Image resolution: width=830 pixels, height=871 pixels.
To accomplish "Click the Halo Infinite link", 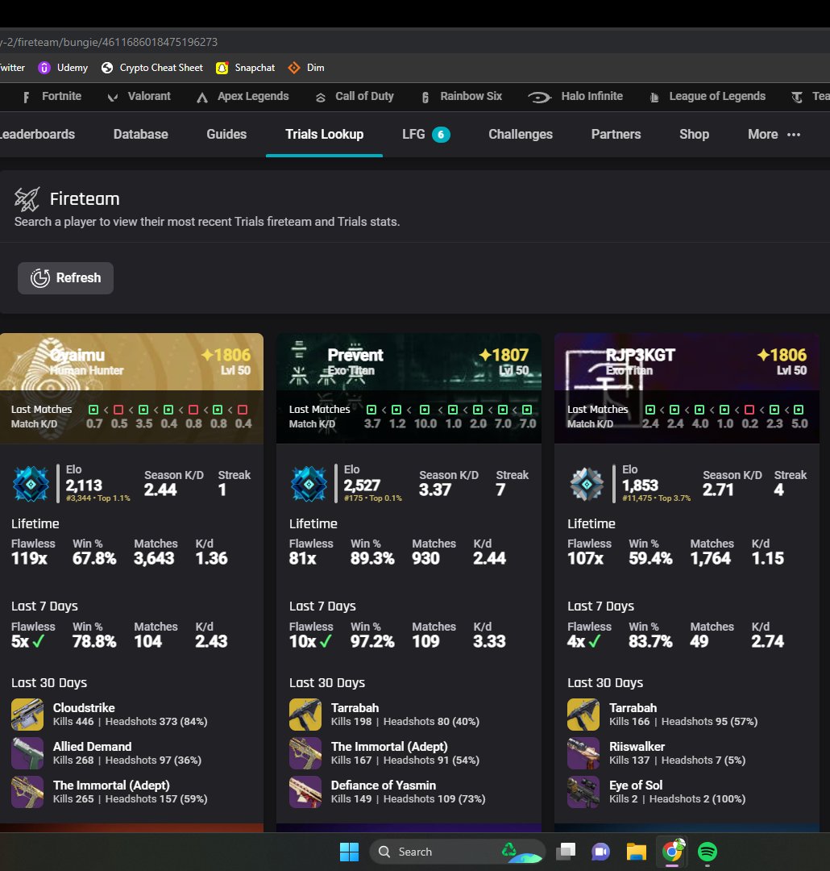I will [x=591, y=96].
